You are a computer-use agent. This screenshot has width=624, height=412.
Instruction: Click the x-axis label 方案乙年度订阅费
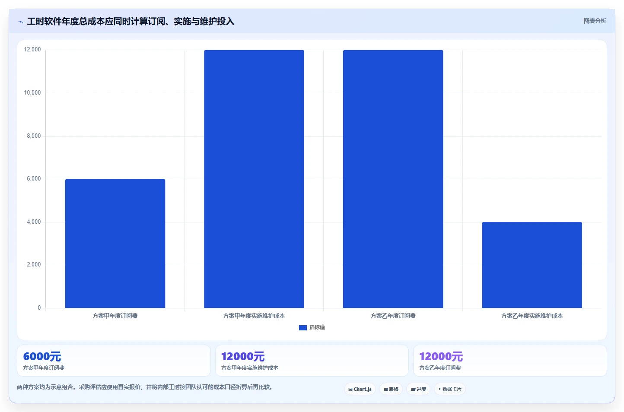(393, 316)
